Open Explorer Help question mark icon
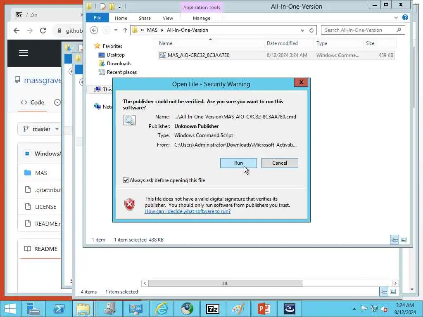 (405, 17)
